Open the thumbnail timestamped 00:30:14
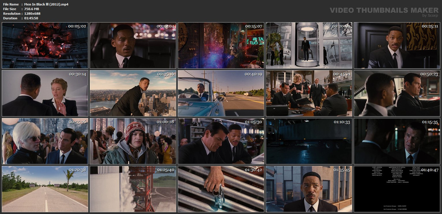Image resolution: width=442 pixels, height=214 pixels. pyautogui.click(x=45, y=93)
